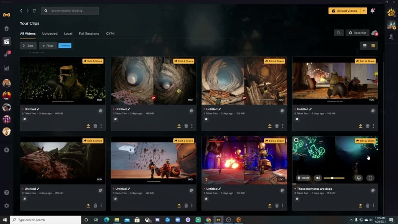398x224 pixels.
Task: Upload the first clip using its upload arrow
Action: tap(88, 126)
